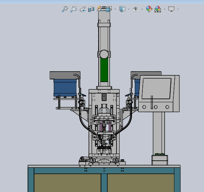
Task: Activate the Section View tool
Action: coord(91,9)
